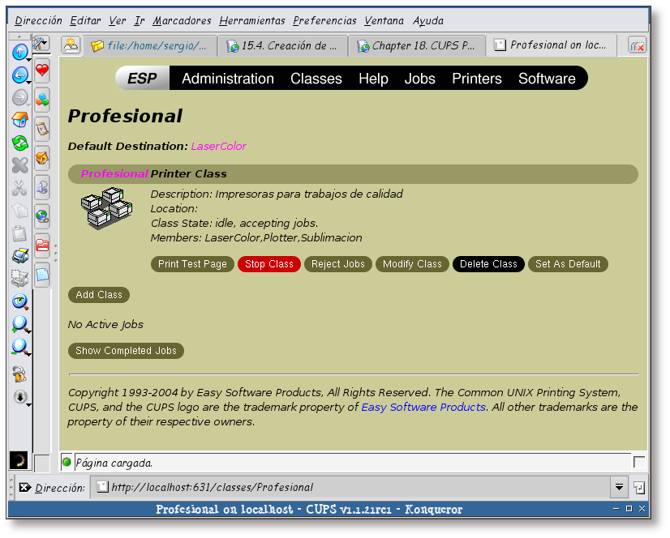Screen dimensions: 670x538
Task: Toggle the checkbox in the status bar
Action: [639, 462]
